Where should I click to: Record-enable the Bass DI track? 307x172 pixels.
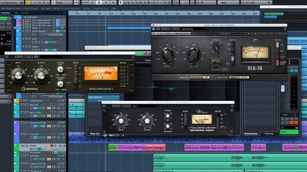52,105
